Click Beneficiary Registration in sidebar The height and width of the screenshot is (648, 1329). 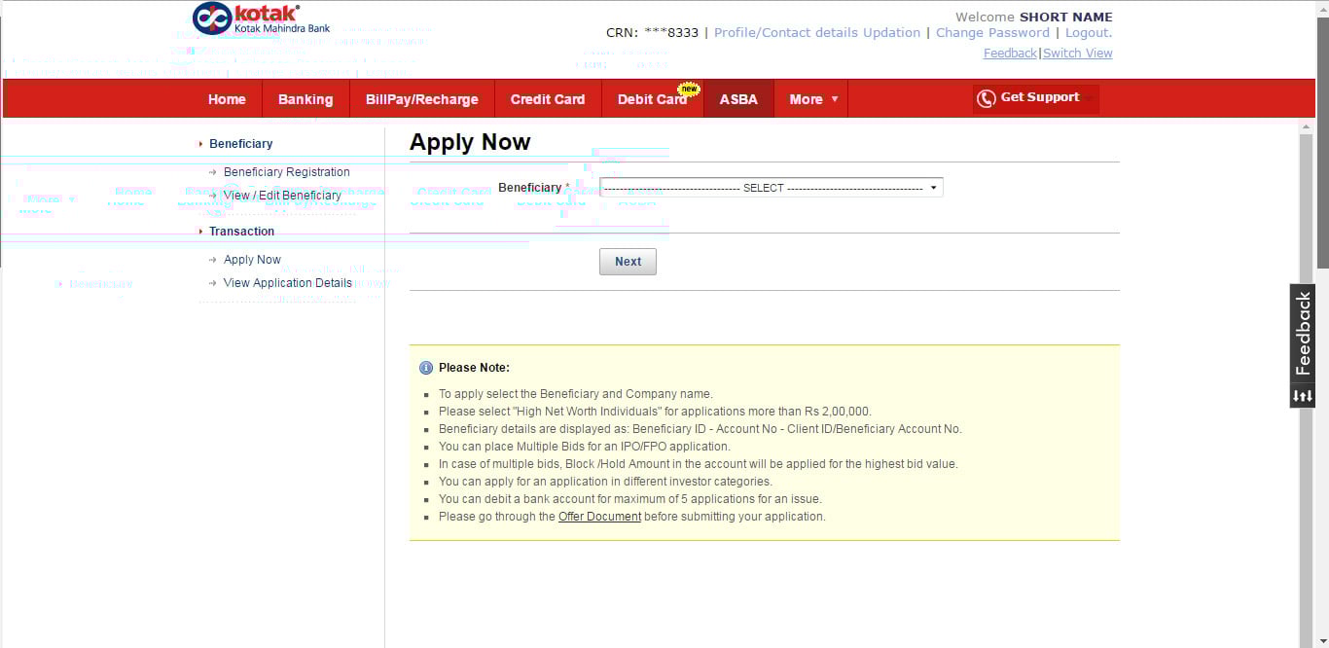(286, 172)
